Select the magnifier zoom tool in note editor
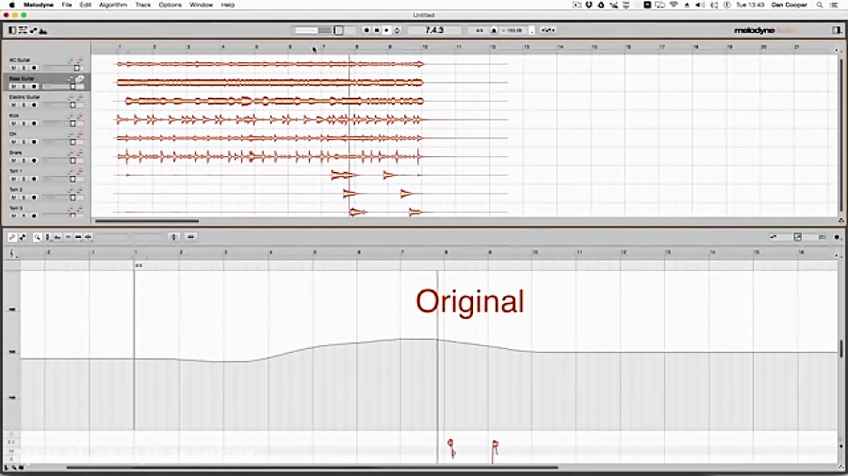 37,237
